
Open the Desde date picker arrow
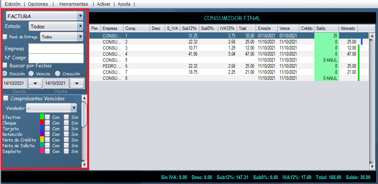[x=35, y=83]
